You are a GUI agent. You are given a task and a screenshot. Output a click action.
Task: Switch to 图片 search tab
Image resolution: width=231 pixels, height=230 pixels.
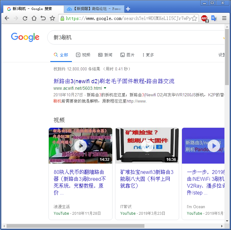point(128,55)
